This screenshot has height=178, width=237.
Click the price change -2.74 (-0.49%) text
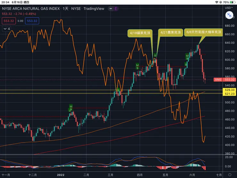(x=25, y=14)
